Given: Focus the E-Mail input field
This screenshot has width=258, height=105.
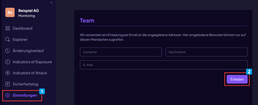Looking at the screenshot, I should pos(164,65).
